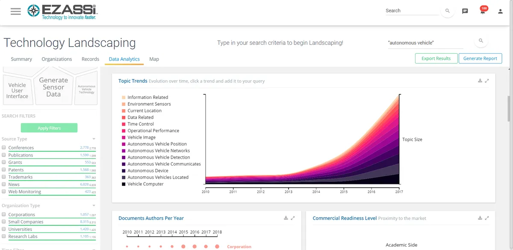This screenshot has width=513, height=250.
Task: Expand Topic Trends chart to fullscreen
Action: coord(487,81)
